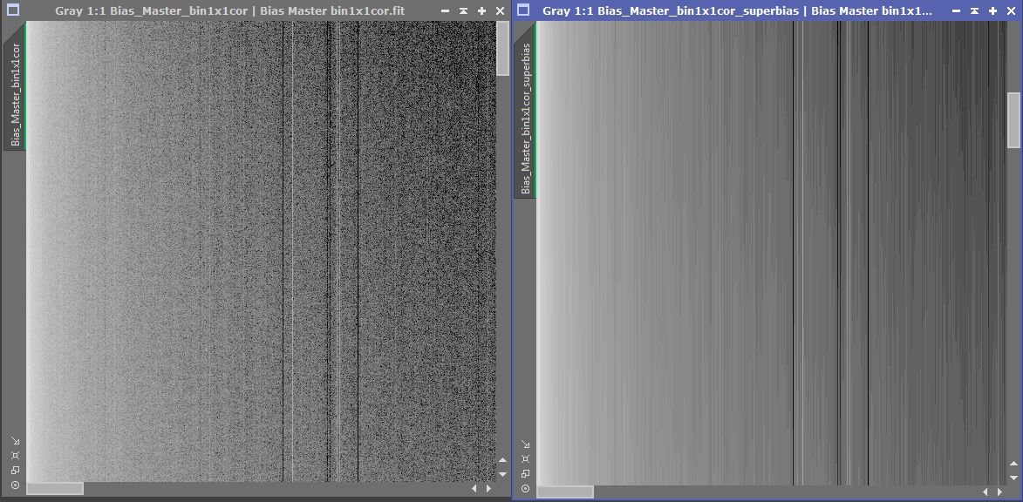Click scroll-right arrow in superbias window
This screenshot has width=1023, height=502.
999,492
